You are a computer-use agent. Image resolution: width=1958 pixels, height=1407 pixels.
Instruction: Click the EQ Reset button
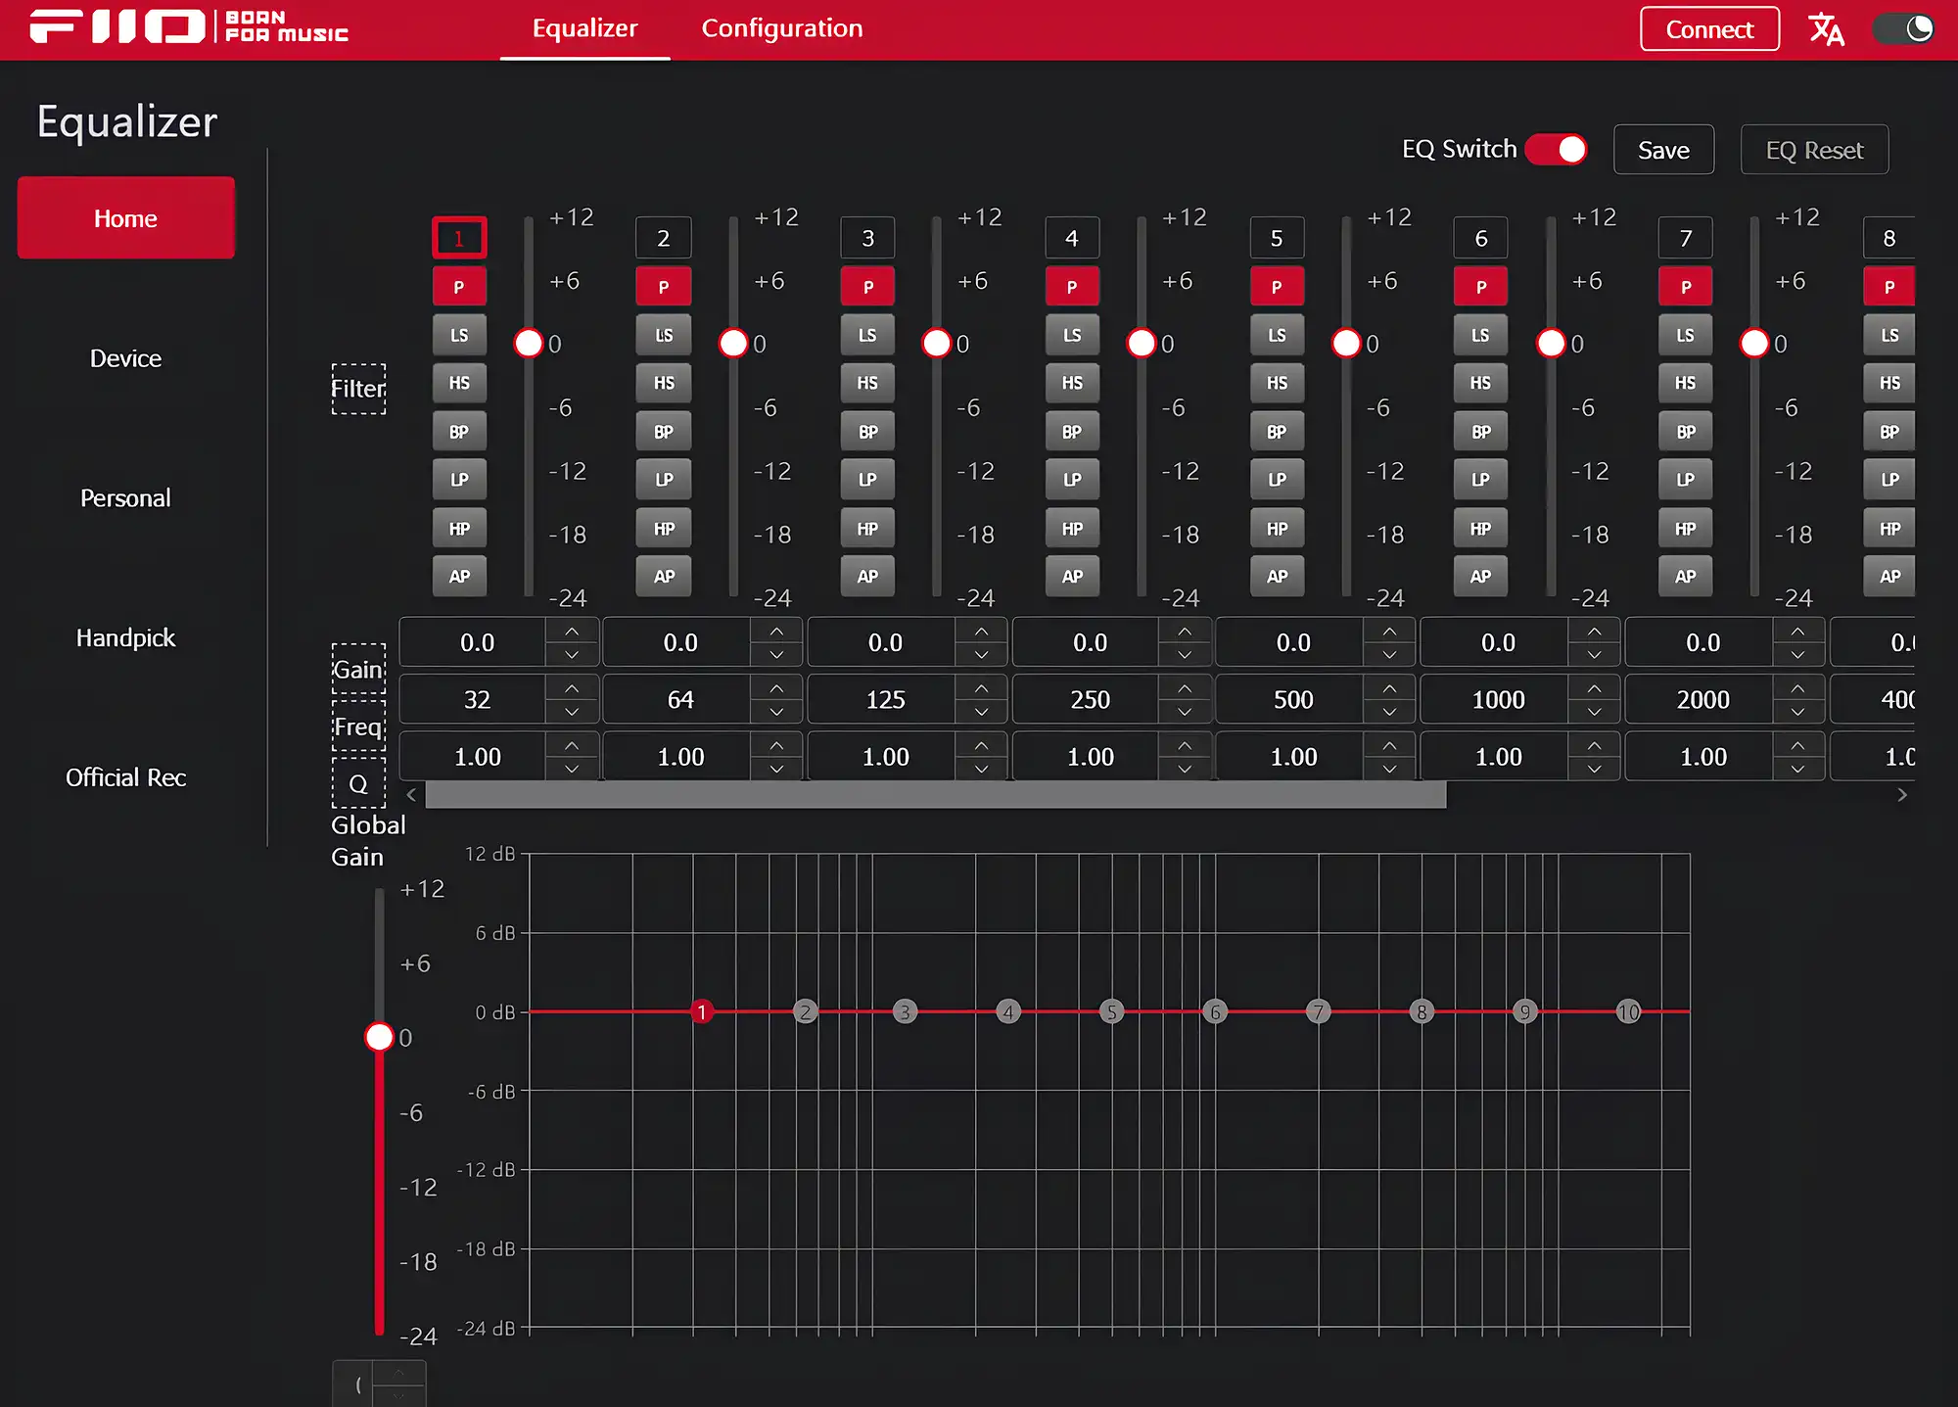pyautogui.click(x=1814, y=150)
